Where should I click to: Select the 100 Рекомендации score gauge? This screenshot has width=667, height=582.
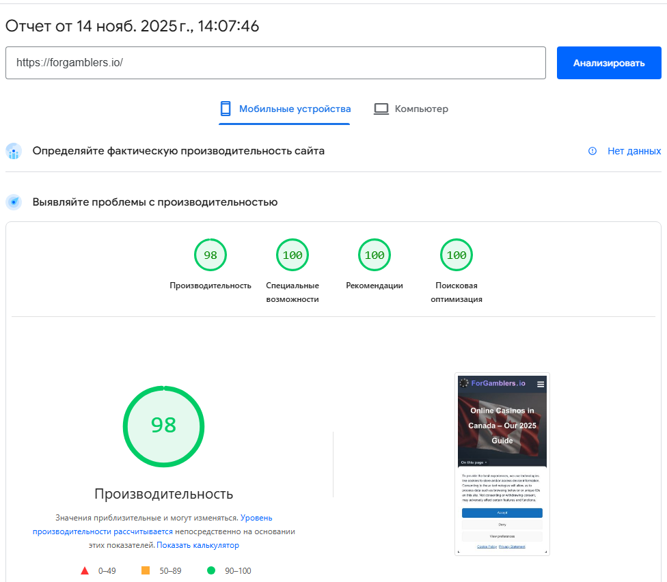[x=375, y=255]
